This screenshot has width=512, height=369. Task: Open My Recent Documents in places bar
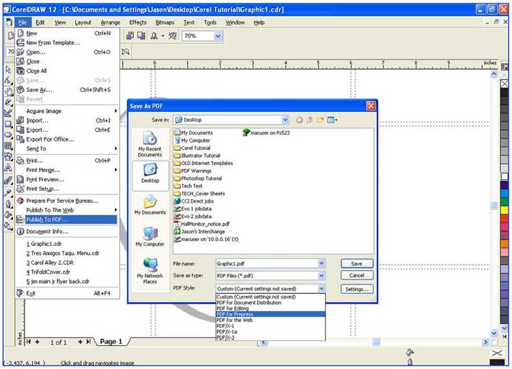tap(150, 145)
